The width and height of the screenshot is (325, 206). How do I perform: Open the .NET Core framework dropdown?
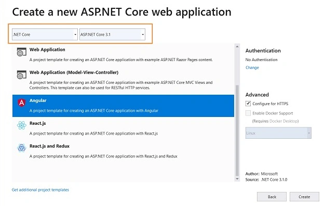45,35
